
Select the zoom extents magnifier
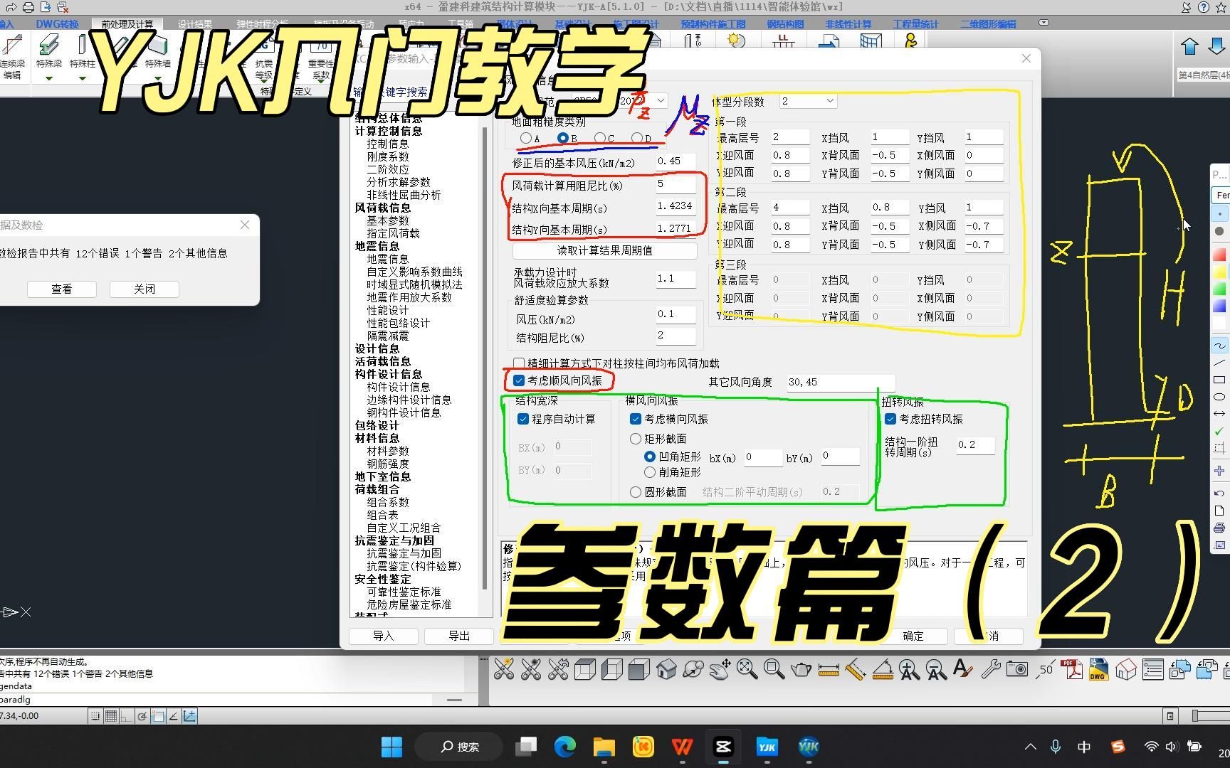[x=747, y=669]
